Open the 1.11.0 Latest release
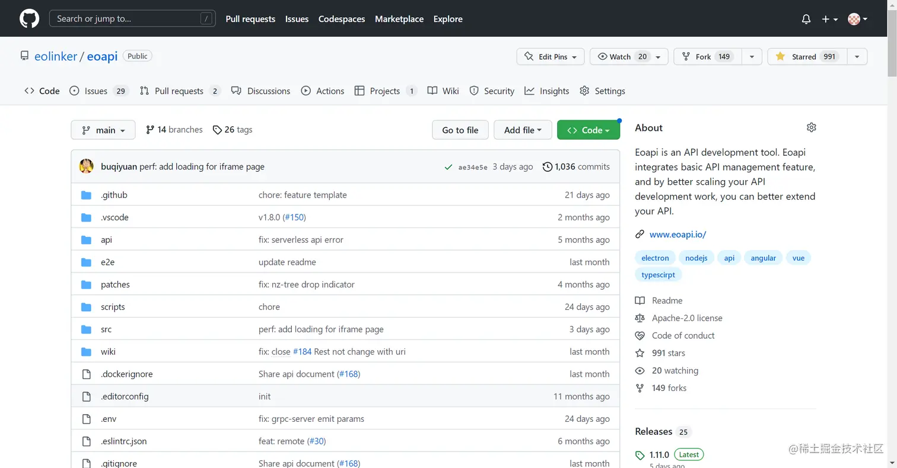The image size is (897, 468). [669, 455]
